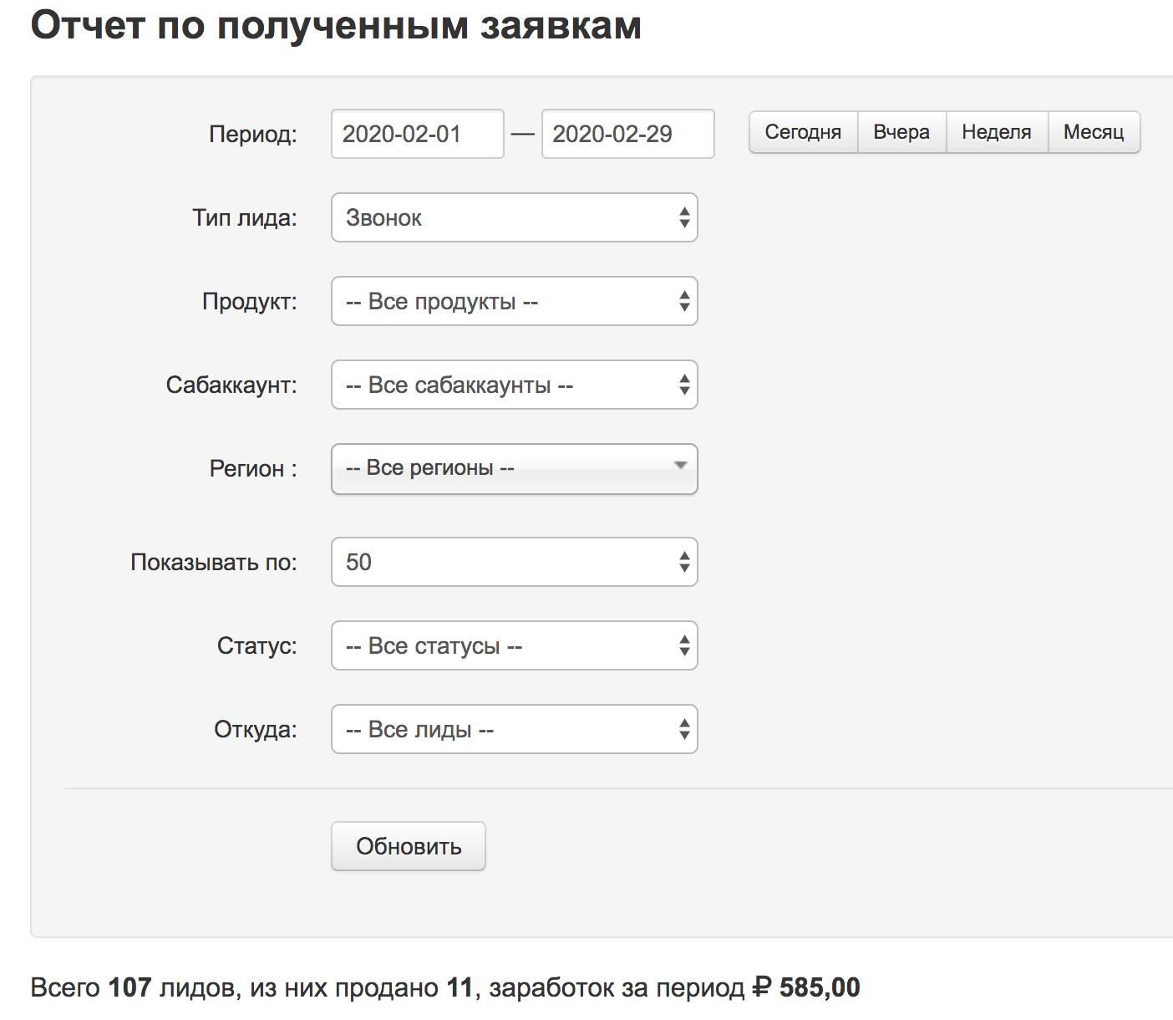Image resolution: width=1173 pixels, height=1020 pixels.
Task: Select the Вчера quick period
Action: pos(901,132)
